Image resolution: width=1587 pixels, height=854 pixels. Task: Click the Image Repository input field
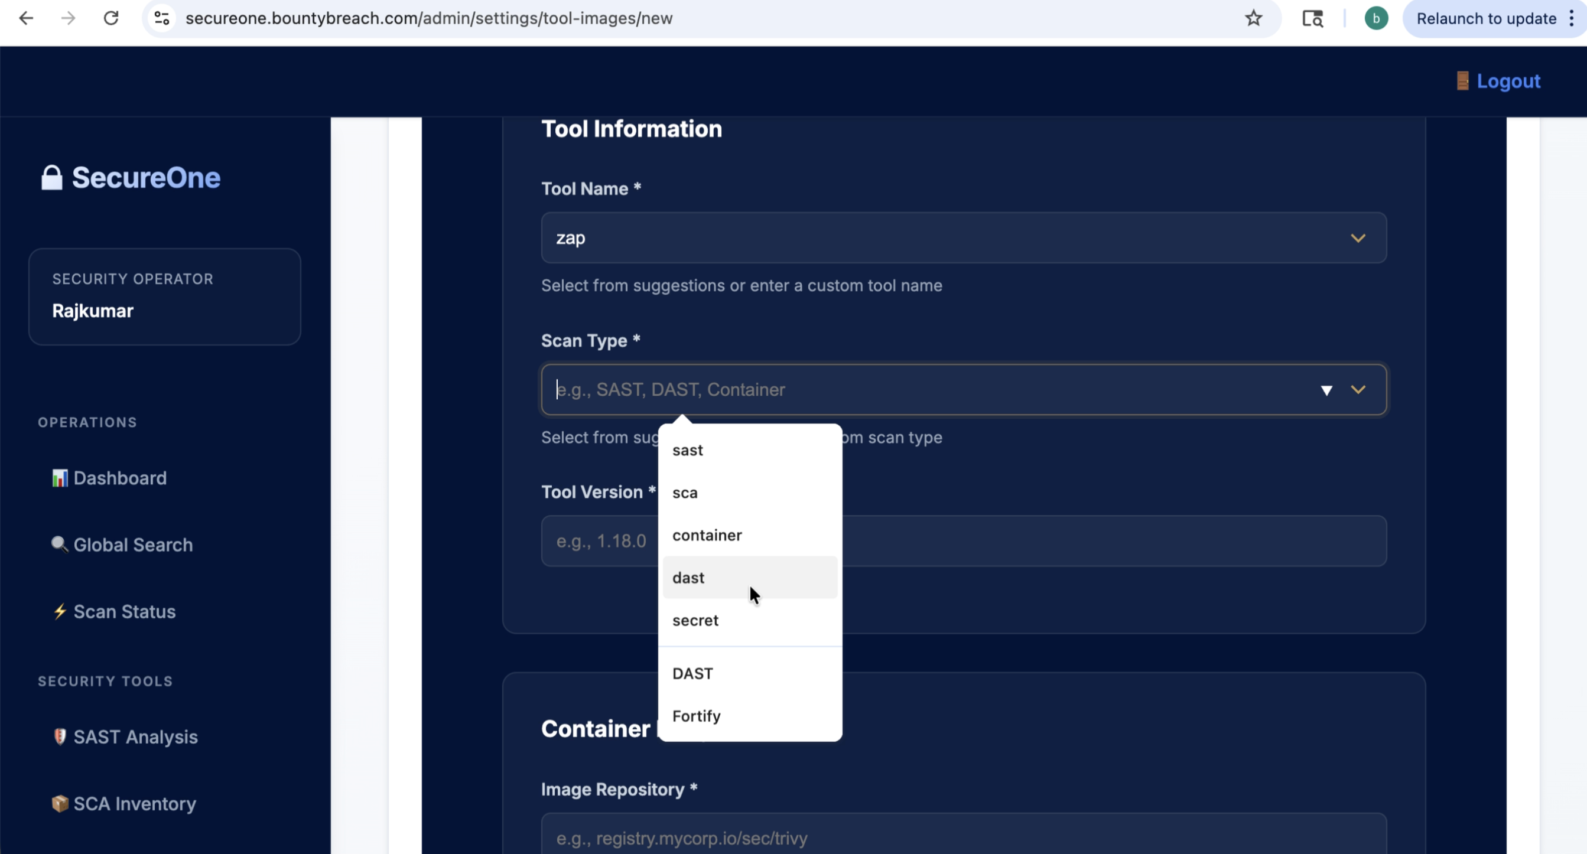coord(964,835)
